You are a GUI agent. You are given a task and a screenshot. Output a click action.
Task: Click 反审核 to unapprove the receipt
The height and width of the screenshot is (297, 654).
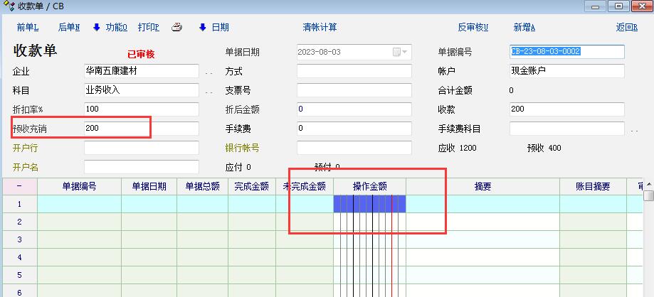pyautogui.click(x=473, y=28)
